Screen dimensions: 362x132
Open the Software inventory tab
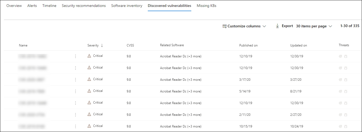[127, 6]
